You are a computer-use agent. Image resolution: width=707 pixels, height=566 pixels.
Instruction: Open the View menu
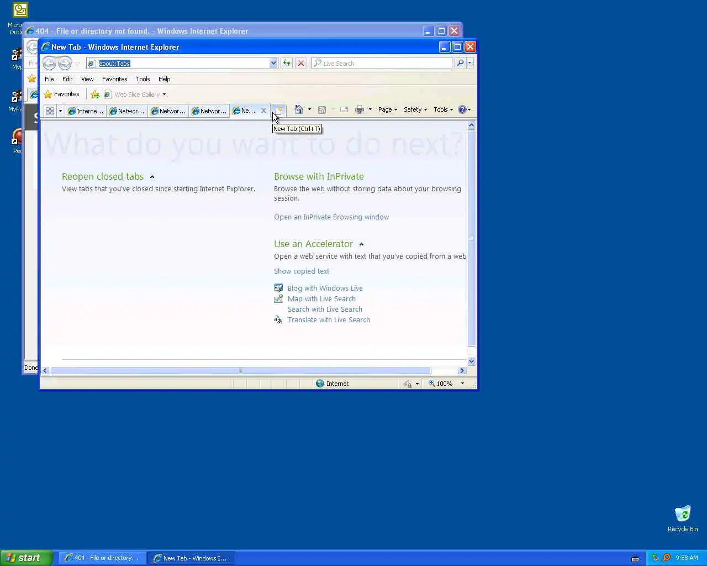pyautogui.click(x=87, y=79)
